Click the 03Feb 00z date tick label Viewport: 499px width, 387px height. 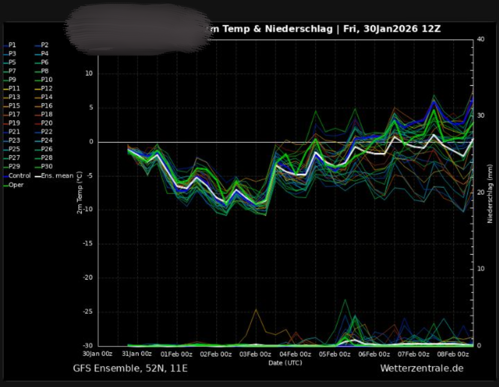[x=255, y=354]
